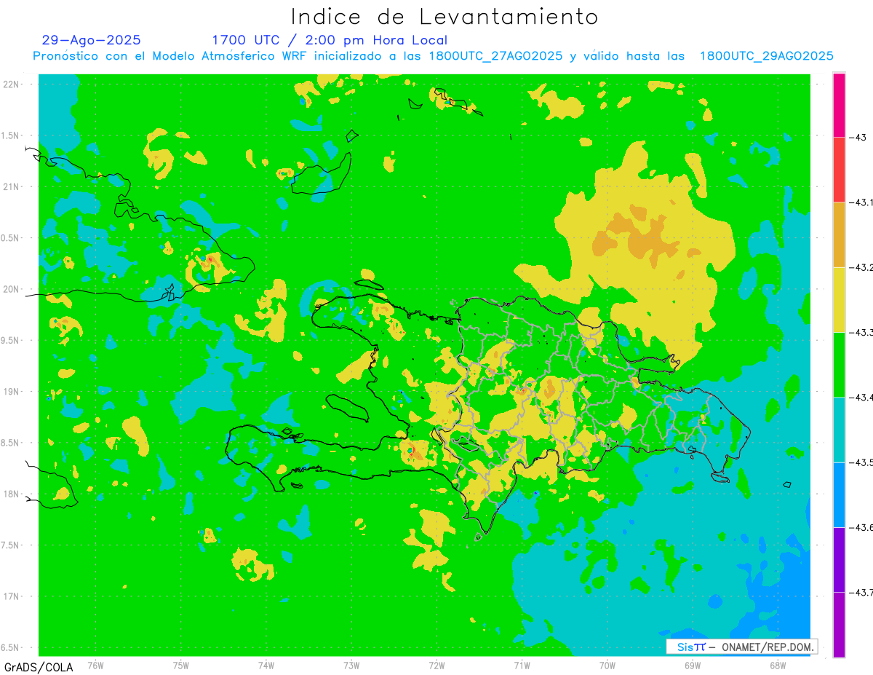Click the "72W" longitude axis label

click(437, 665)
